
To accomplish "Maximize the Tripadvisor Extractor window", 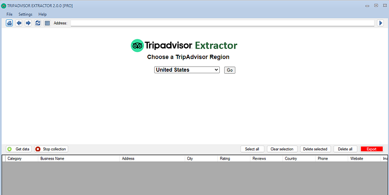I will [376, 5].
